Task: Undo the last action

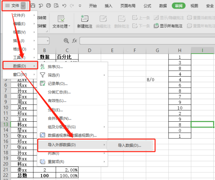Action: pos(64,5)
